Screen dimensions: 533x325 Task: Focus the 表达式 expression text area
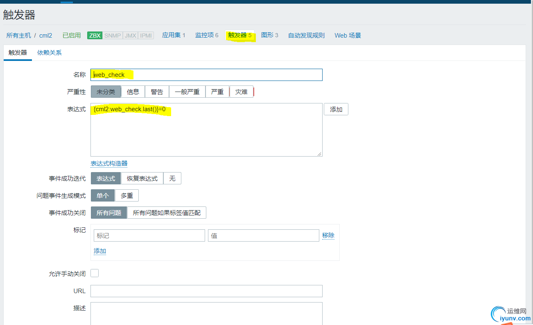206,130
